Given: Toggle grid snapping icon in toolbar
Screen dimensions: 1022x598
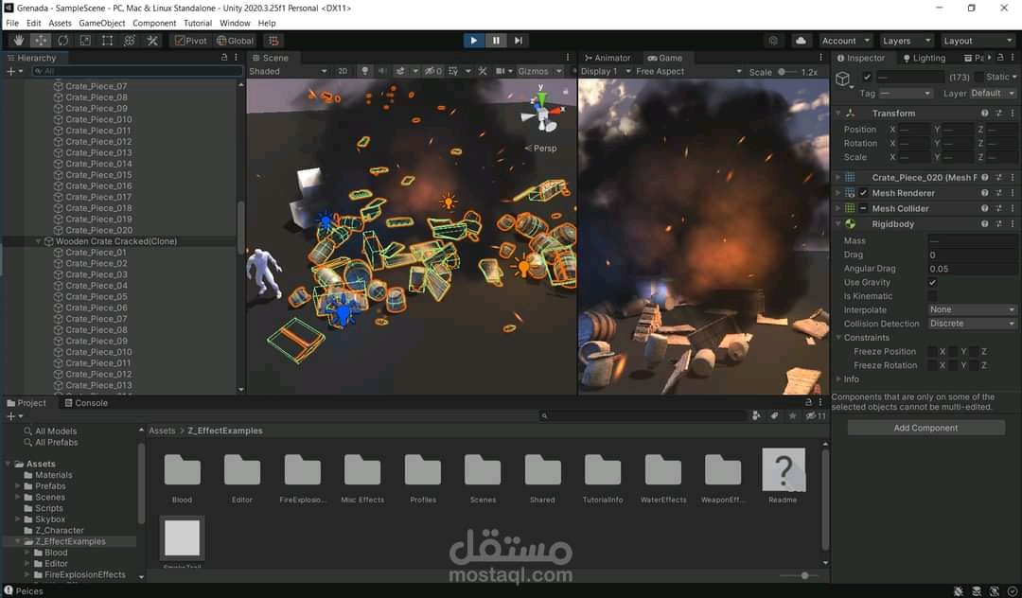Looking at the screenshot, I should click(273, 41).
